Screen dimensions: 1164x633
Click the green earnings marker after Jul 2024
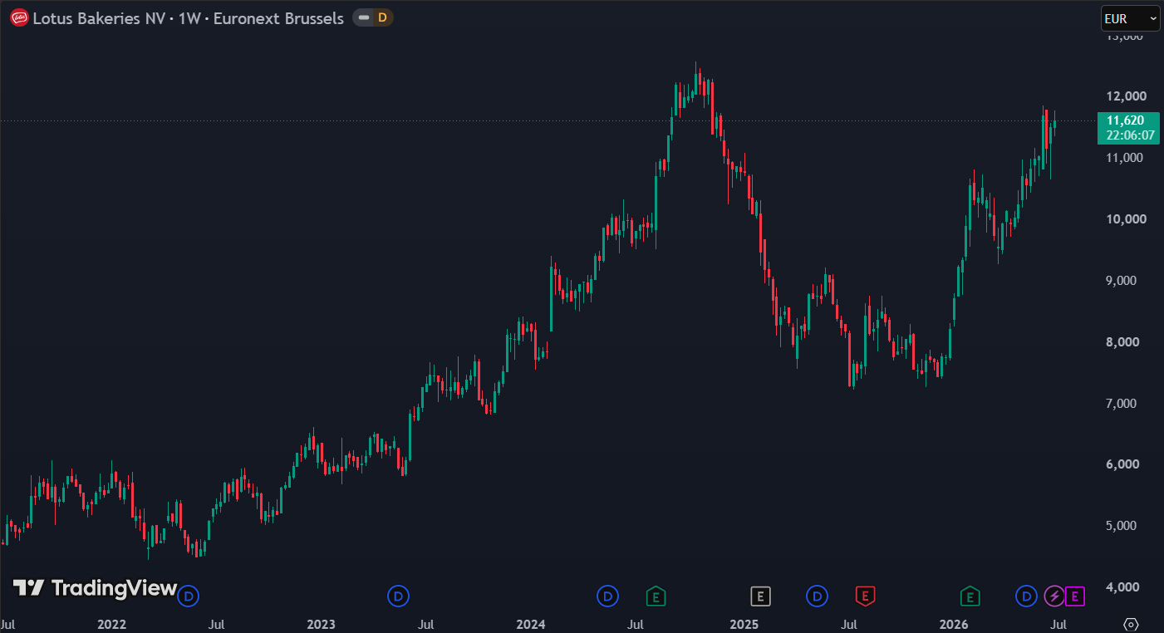(x=656, y=596)
